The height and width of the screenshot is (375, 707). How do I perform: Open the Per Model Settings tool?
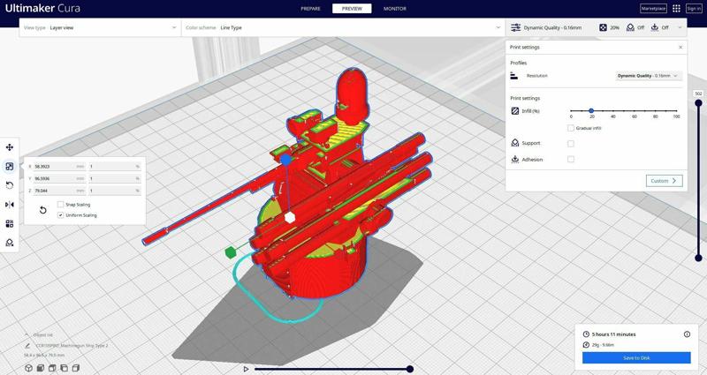[9, 224]
